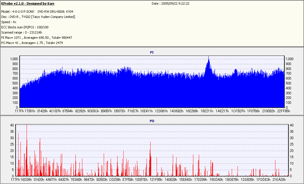Click the ECC blocks sum line
Screen dimensions: 304x184
coord(25,27)
